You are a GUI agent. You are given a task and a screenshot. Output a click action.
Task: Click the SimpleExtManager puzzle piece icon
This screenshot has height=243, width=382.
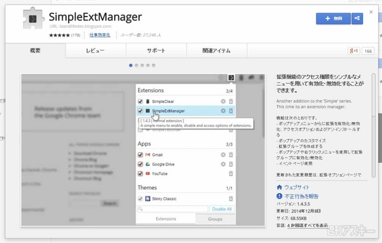(33, 18)
